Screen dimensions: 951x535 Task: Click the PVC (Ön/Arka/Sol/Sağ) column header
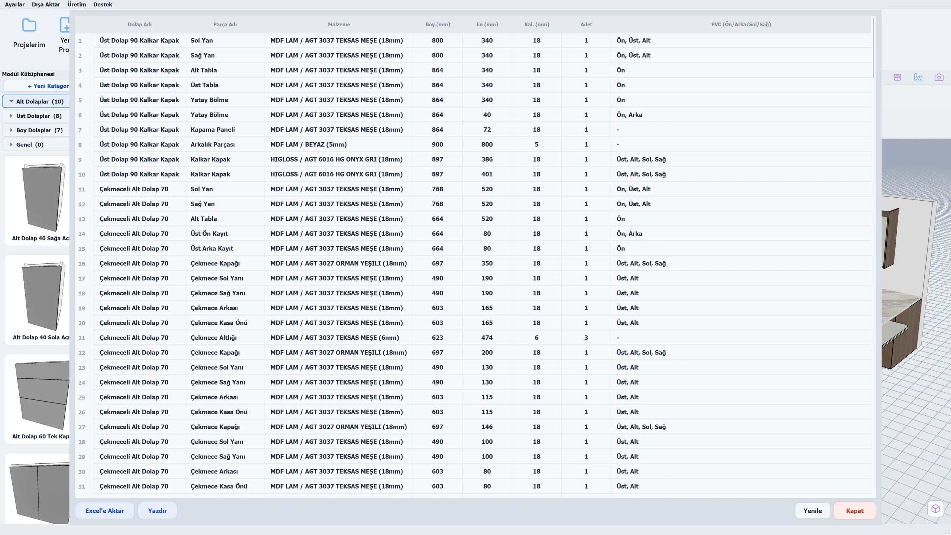pos(741,25)
